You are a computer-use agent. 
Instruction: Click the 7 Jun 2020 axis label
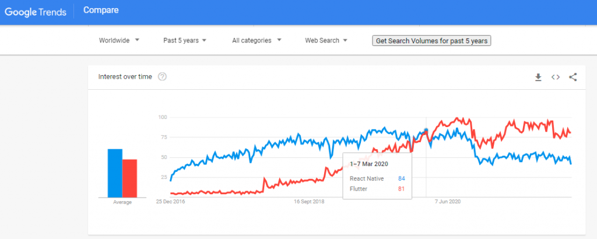[x=448, y=202]
